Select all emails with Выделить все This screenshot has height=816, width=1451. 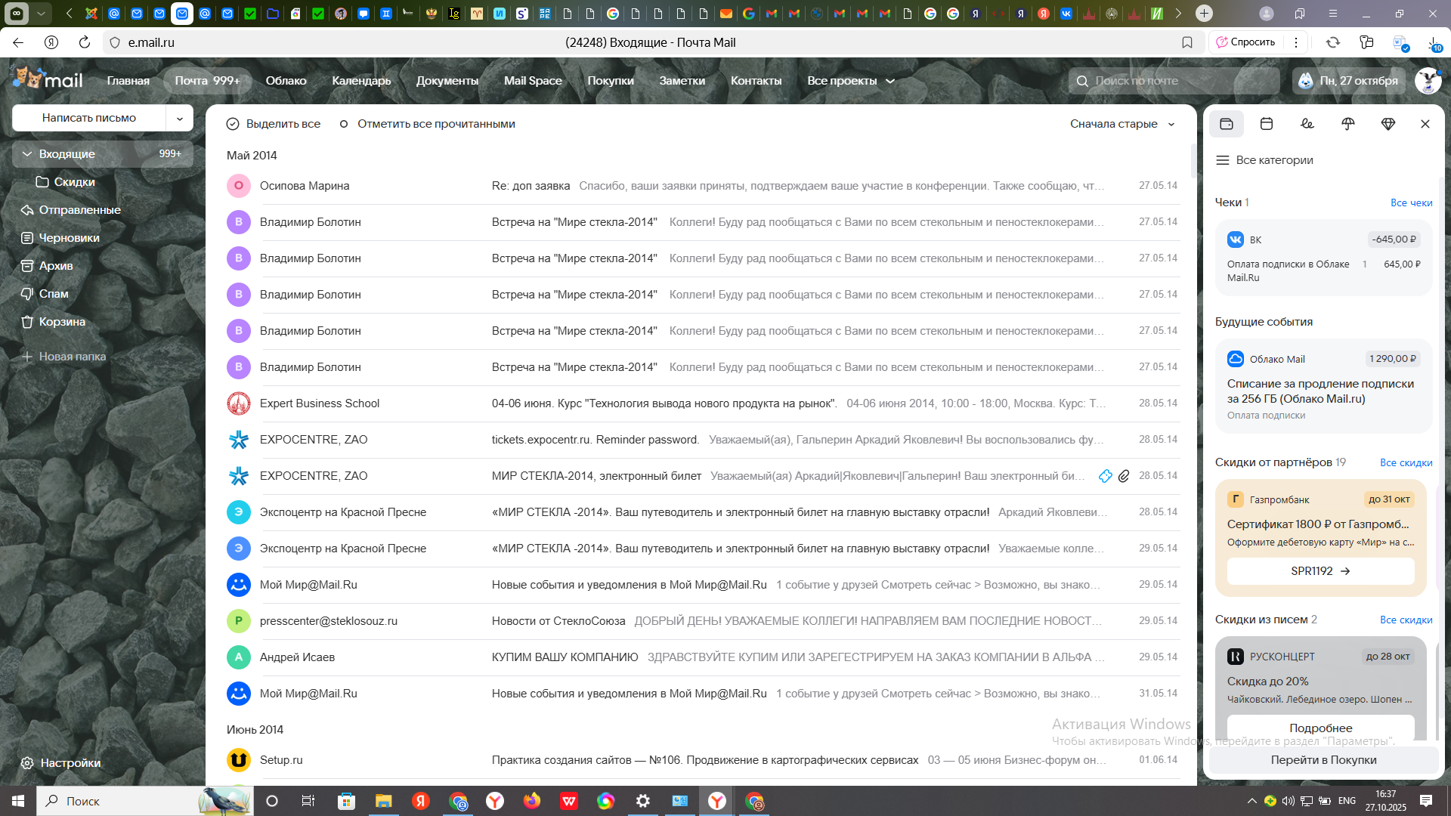pyautogui.click(x=274, y=124)
